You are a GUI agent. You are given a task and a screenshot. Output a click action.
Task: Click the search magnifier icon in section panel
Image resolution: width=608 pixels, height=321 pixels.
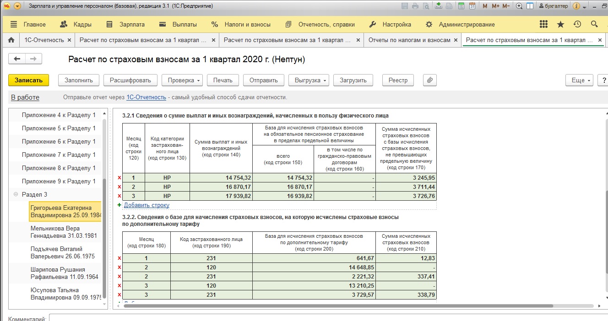594,24
